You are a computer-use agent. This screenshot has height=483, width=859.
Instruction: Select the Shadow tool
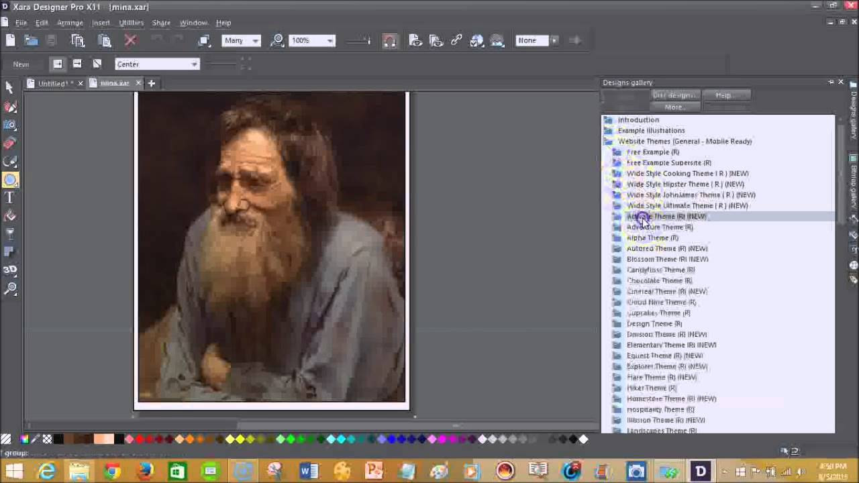tap(10, 252)
